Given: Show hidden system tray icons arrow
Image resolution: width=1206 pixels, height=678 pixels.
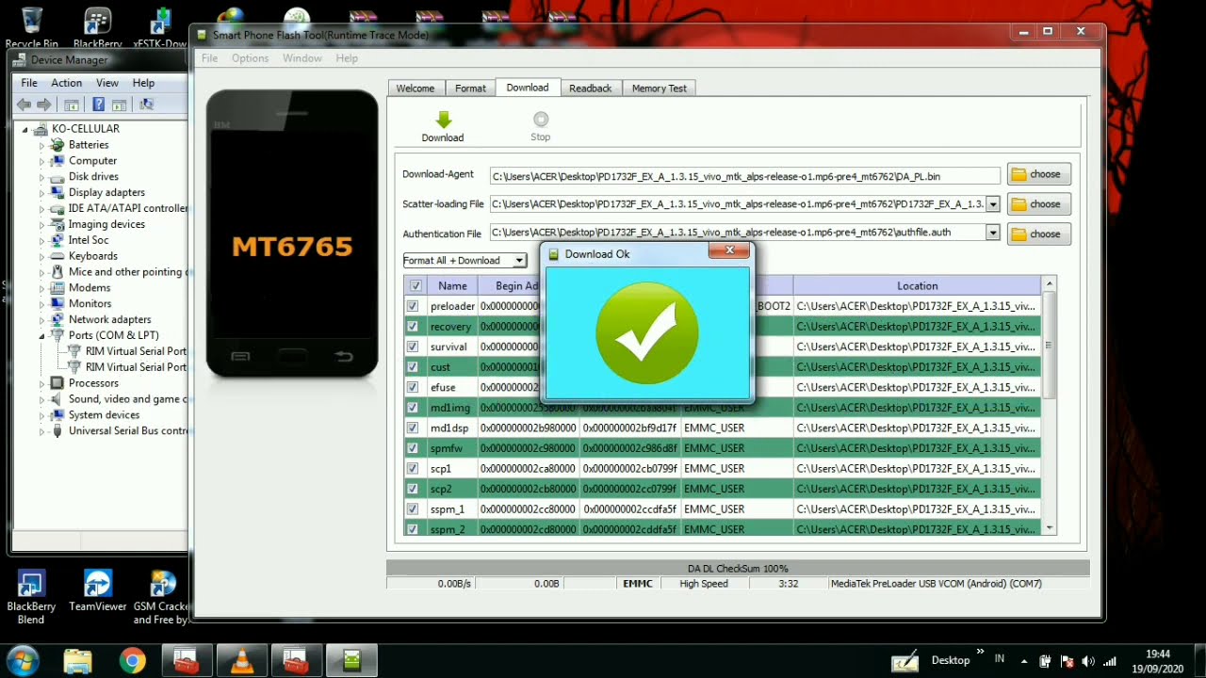Looking at the screenshot, I should coord(1024,661).
